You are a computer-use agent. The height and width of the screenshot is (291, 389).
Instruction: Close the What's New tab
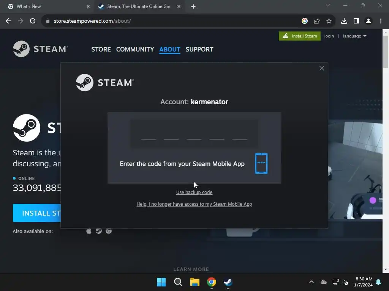(88, 6)
